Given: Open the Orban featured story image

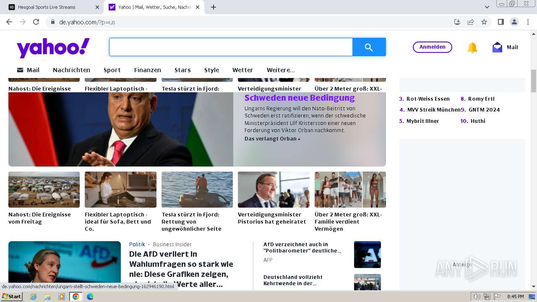Looking at the screenshot, I should [x=121, y=129].
